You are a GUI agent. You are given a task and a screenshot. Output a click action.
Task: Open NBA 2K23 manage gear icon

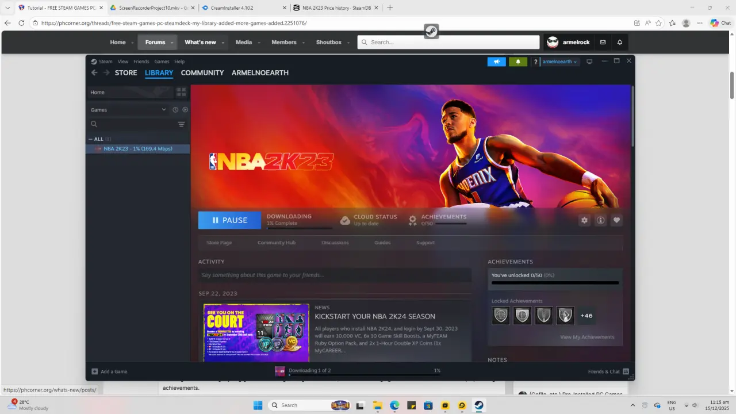[584, 220]
